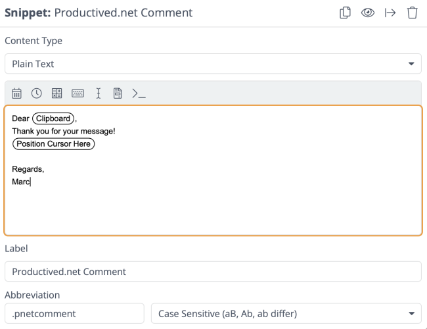This screenshot has height=329, width=427.
Task: Click the Label input field
Action: pyautogui.click(x=213, y=272)
